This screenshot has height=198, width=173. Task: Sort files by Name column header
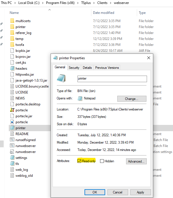[14, 13]
